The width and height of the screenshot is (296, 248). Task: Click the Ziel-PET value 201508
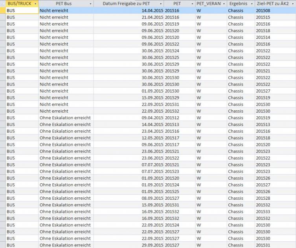(263, 11)
